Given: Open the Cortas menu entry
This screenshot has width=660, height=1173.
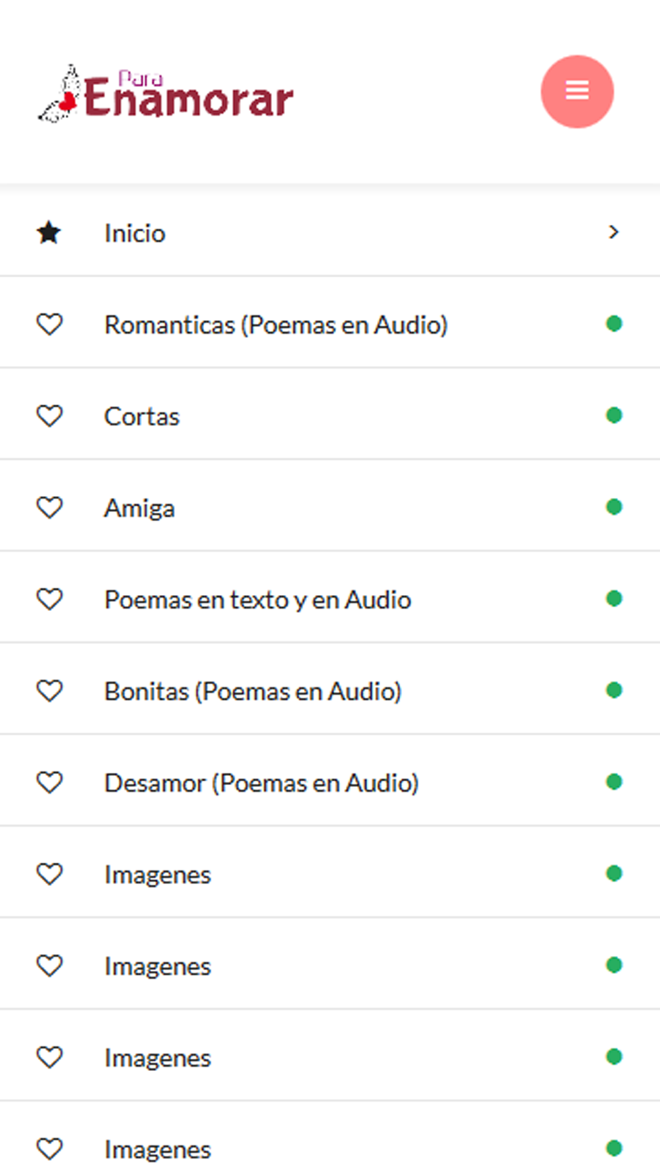Looking at the screenshot, I should point(330,416).
